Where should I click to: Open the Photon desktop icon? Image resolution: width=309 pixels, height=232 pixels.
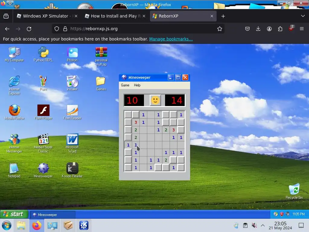click(x=72, y=54)
